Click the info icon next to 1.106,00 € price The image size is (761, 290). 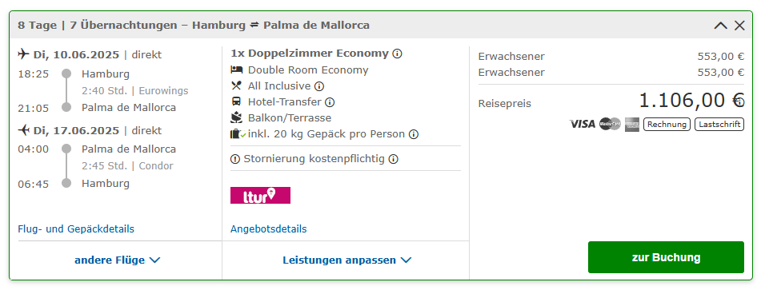click(x=739, y=101)
